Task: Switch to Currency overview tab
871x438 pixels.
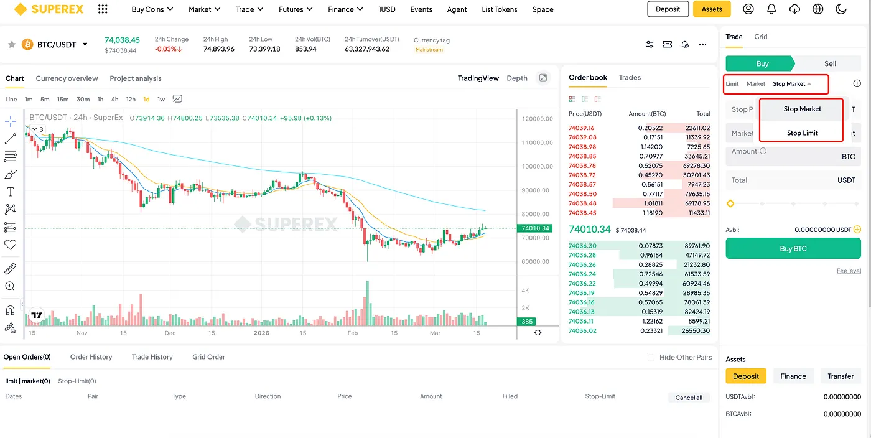Action: coord(67,78)
